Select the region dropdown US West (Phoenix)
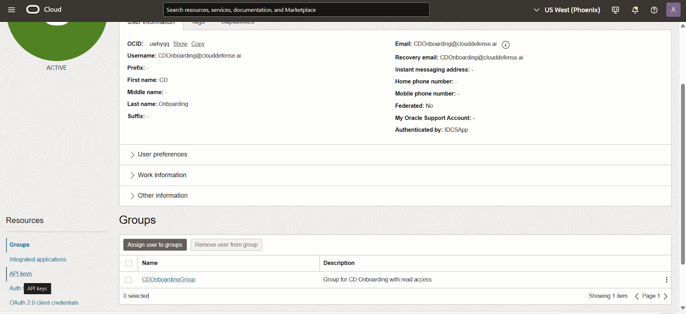This screenshot has height=314, width=686. click(x=567, y=10)
